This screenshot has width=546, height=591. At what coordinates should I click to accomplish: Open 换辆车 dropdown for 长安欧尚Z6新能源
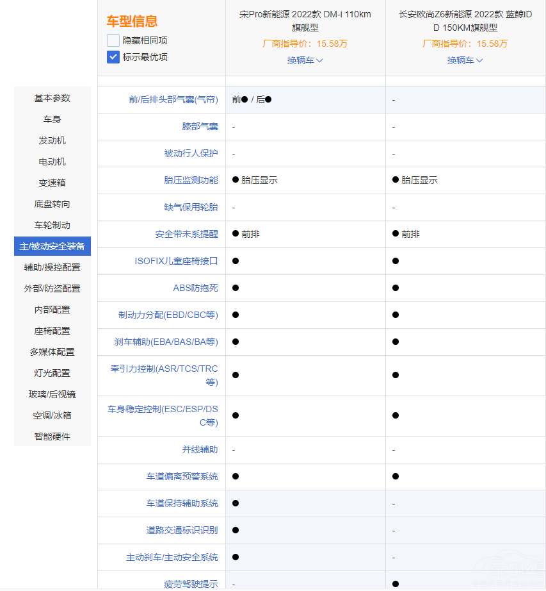pyautogui.click(x=464, y=60)
